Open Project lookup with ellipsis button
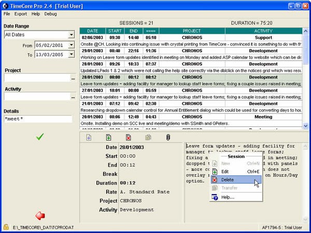Screen dimensions: 311x233 [73, 78]
